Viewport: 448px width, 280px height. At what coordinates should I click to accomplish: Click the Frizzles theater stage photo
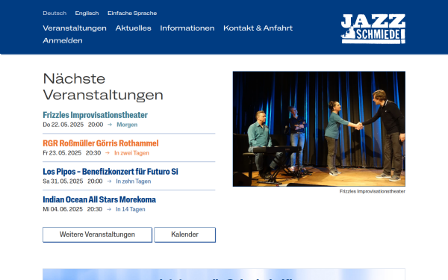319,129
